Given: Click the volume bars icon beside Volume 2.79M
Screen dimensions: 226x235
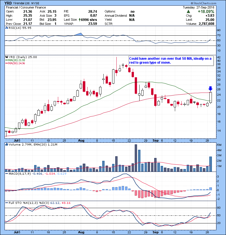Looking at the screenshot, I should pos(6,144).
